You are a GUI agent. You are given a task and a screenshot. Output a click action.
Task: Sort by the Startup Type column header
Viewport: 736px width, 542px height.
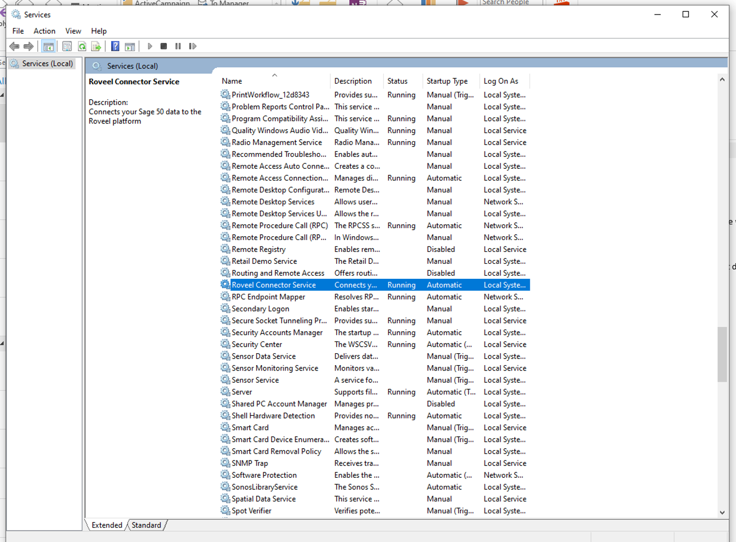pyautogui.click(x=450, y=81)
